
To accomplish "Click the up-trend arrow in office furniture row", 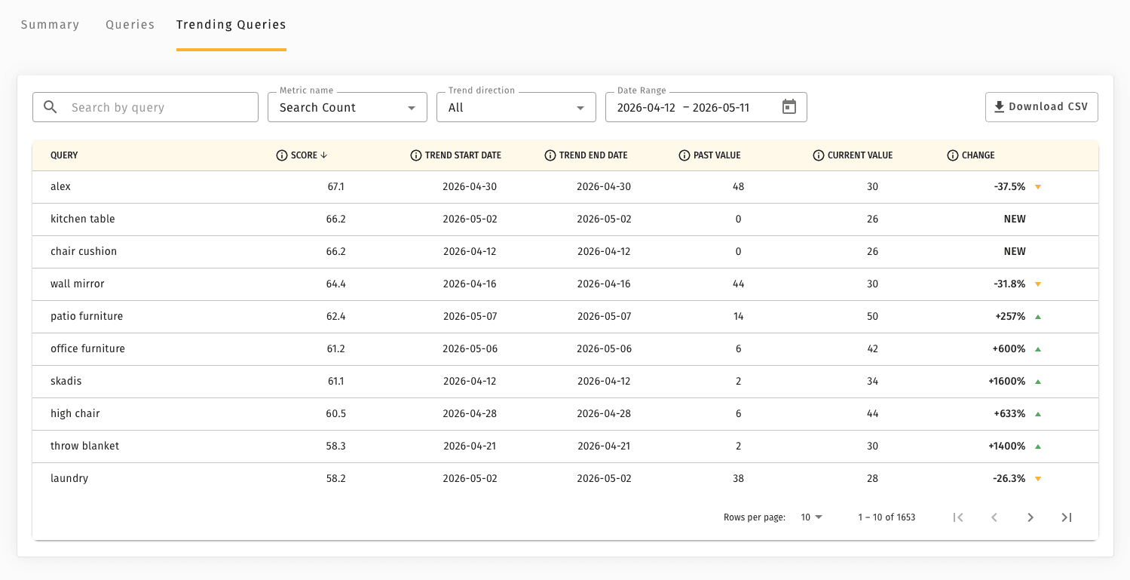I will tap(1038, 349).
